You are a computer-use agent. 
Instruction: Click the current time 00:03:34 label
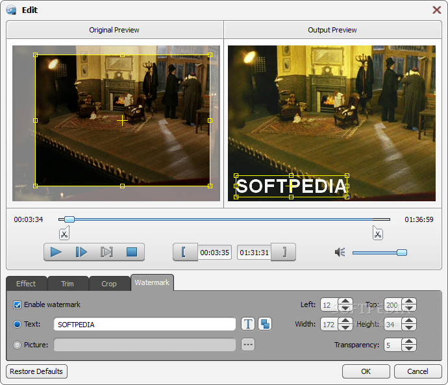point(29,219)
